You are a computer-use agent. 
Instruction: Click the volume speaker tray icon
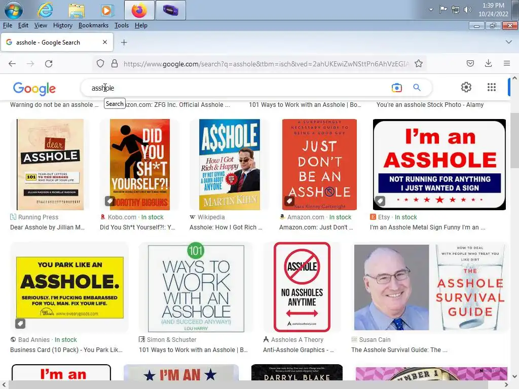[468, 10]
